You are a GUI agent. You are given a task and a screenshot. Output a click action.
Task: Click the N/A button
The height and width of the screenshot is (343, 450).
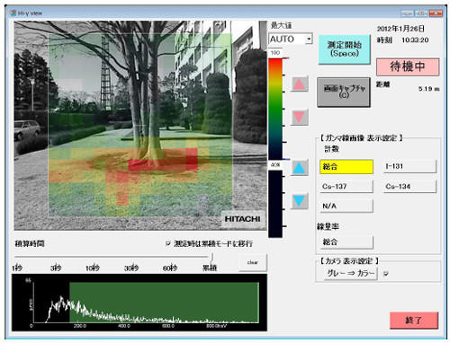pos(346,207)
